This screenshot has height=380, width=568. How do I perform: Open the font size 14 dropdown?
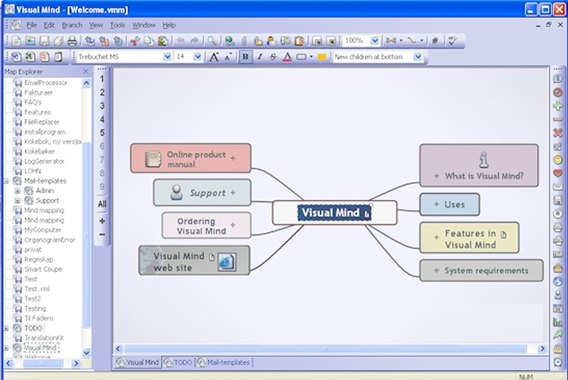coord(197,57)
